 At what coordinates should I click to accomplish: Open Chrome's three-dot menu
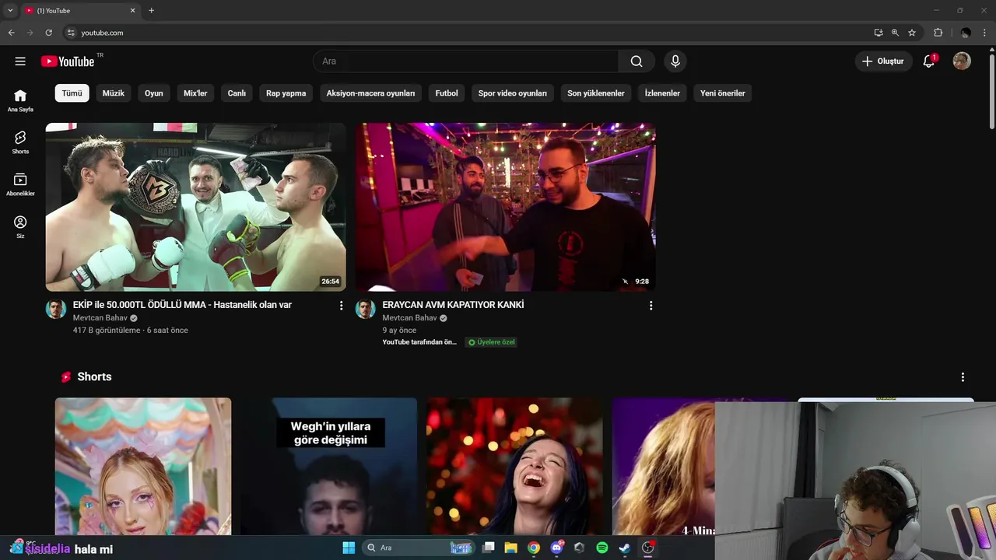(985, 33)
